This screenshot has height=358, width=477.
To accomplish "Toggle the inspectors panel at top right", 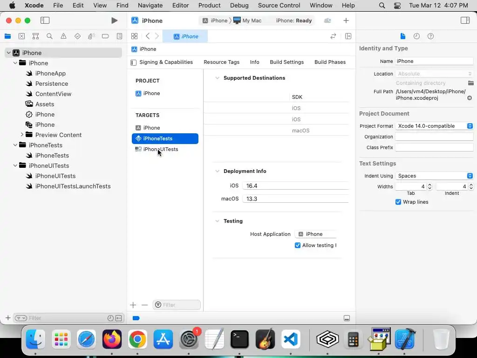I will (465, 21).
